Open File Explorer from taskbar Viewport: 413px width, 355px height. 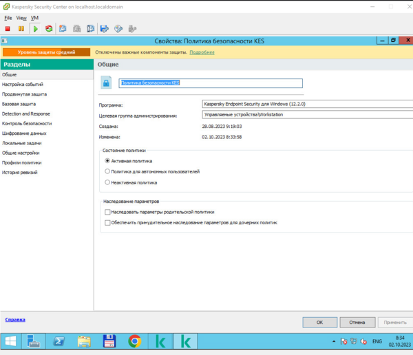coord(84,341)
